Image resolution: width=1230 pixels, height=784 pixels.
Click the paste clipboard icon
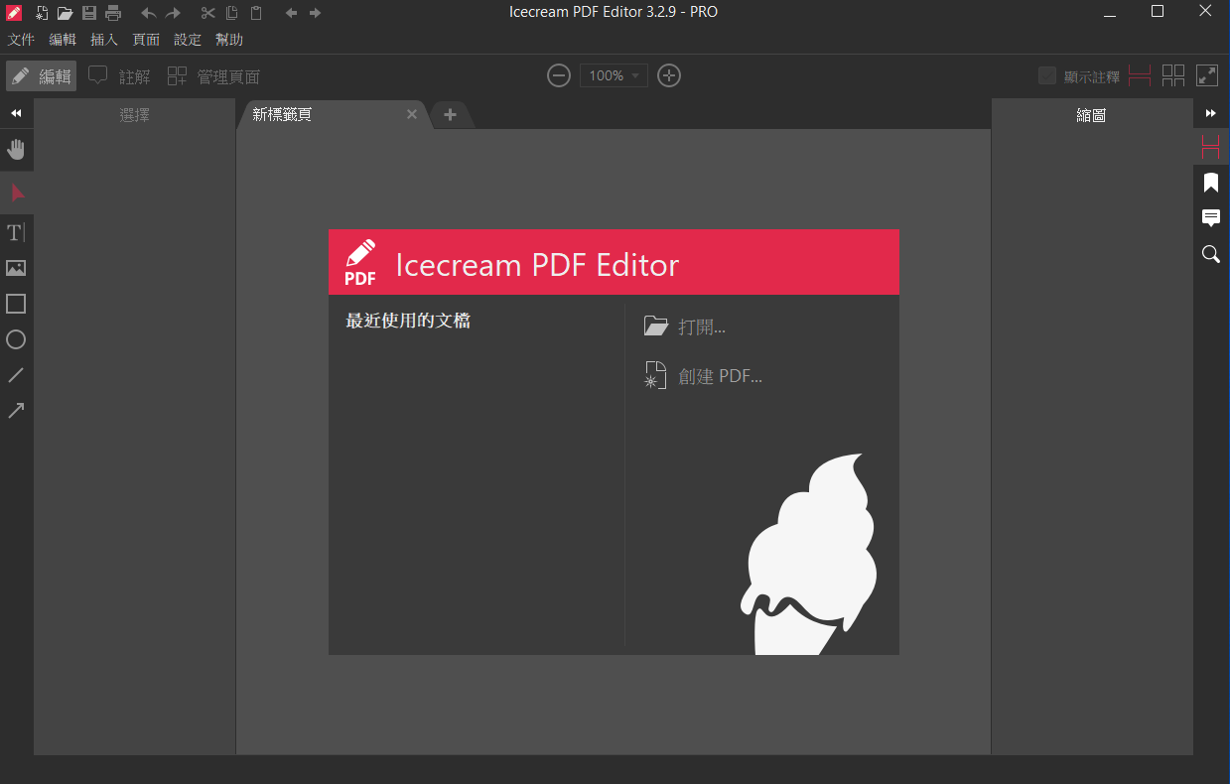pos(256,13)
